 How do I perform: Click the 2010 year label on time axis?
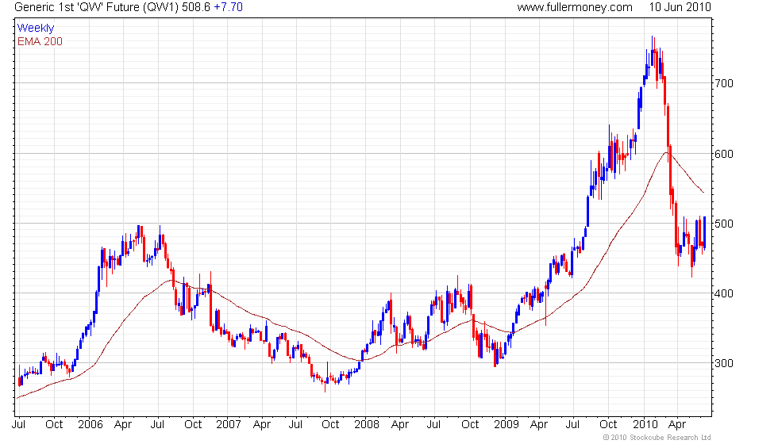[645, 425]
